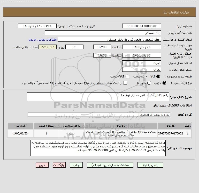Click the delivery city field تهران
Screen dimensions: 199x193
142,69
